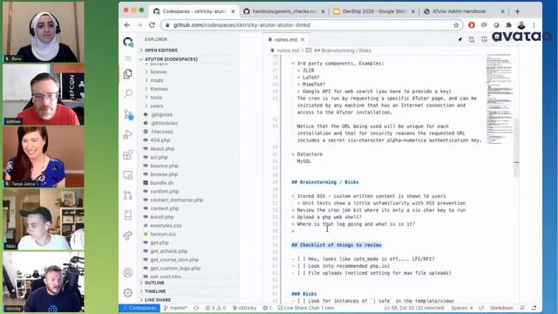
Task: Open the Manage gear icon in the activity bar
Action: [x=128, y=293]
